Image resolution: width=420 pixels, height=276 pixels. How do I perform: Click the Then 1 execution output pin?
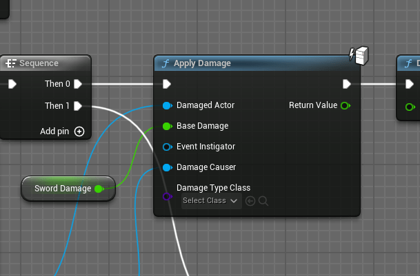point(78,106)
